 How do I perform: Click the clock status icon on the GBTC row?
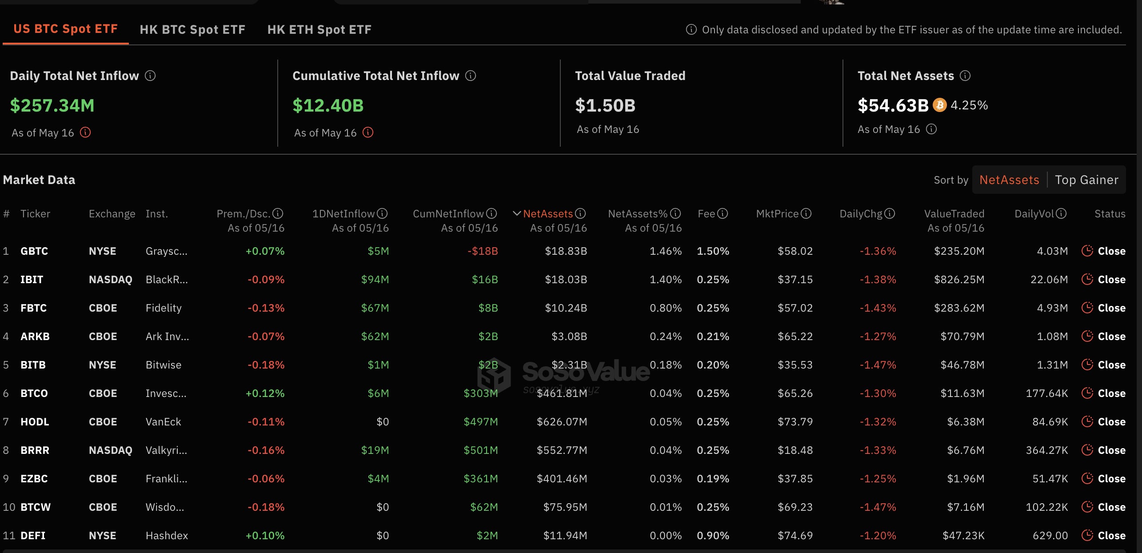coord(1087,251)
